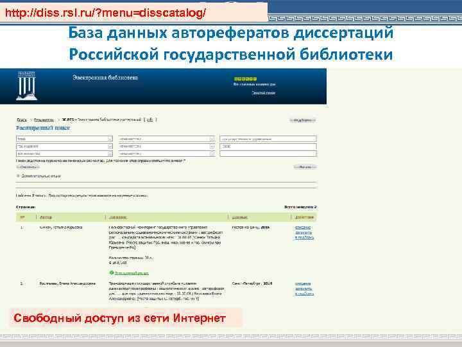462x347 pixels.
Task: Click the order link for the first result
Action: click(304, 233)
